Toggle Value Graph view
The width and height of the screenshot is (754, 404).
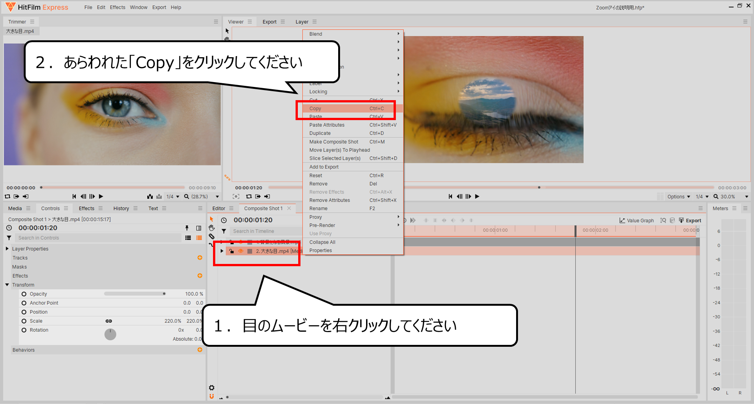(636, 221)
